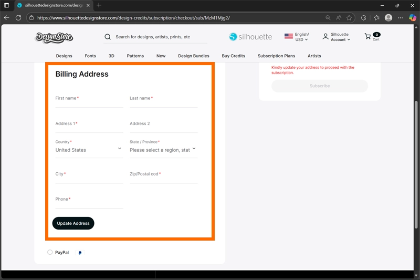Click the search magnifier icon
The height and width of the screenshot is (280, 420).
[108, 37]
